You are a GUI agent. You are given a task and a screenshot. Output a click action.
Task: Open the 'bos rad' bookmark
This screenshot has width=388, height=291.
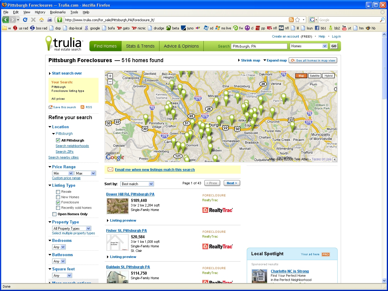(38, 28)
